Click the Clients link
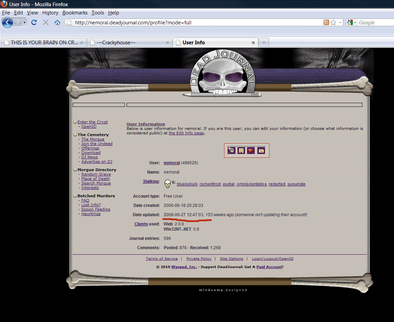Viewport: 394px width, 322px height. (x=141, y=224)
